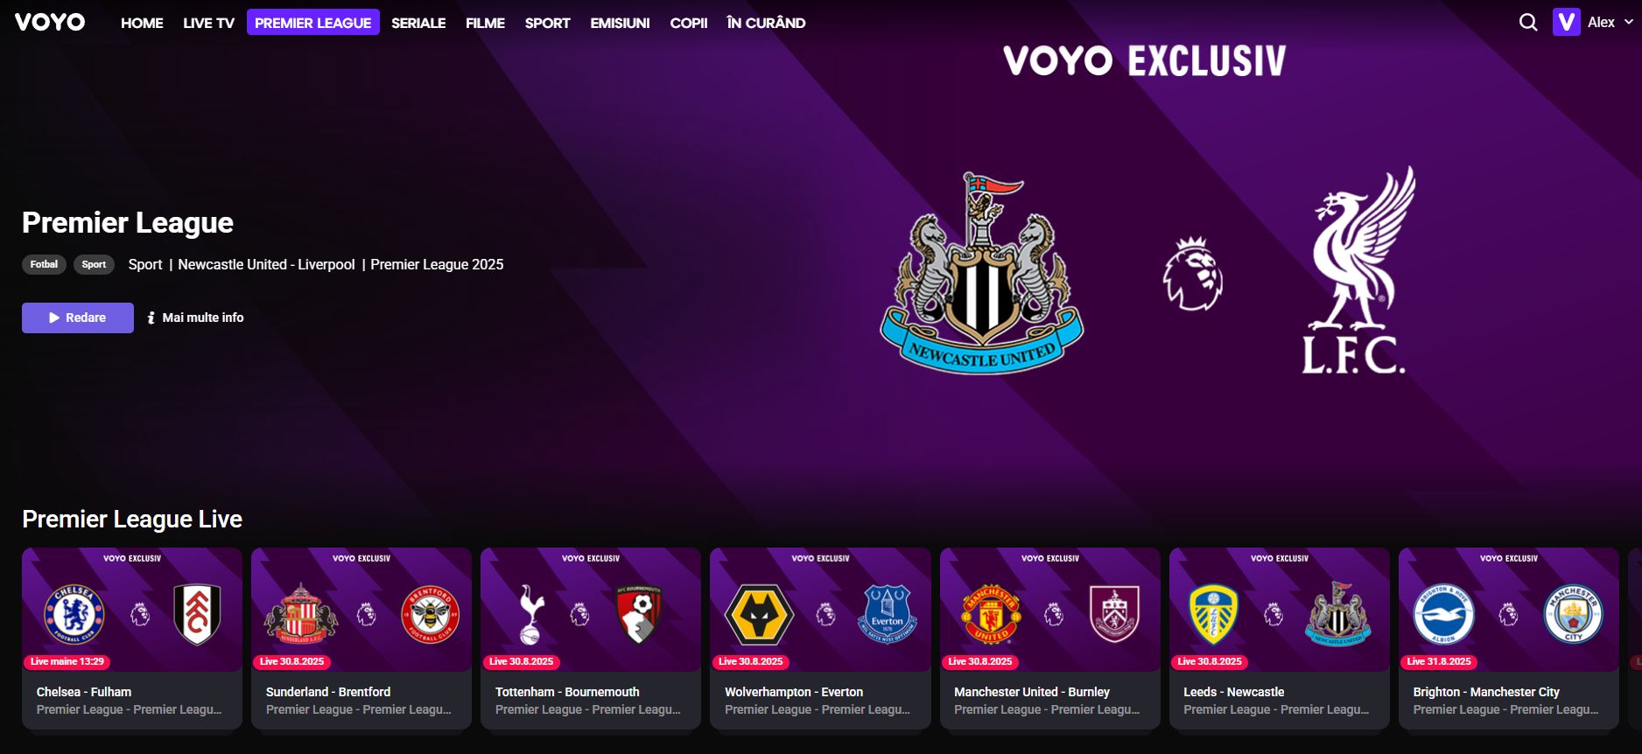Image resolution: width=1642 pixels, height=754 pixels.
Task: Select the Sport tag pill
Action: (x=94, y=264)
